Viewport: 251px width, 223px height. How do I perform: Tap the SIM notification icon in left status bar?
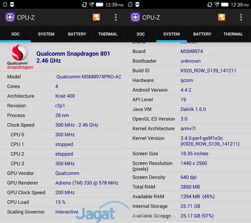coord(5,5)
